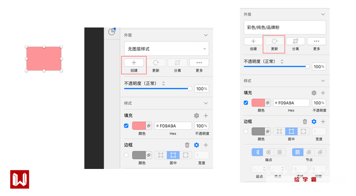Image resolution: width=356 pixels, height=196 pixels.
Task: Open blend mode stepper in 品牌粉 panel
Action: [282, 62]
